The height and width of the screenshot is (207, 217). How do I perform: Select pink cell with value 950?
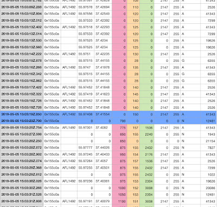tap(119, 154)
